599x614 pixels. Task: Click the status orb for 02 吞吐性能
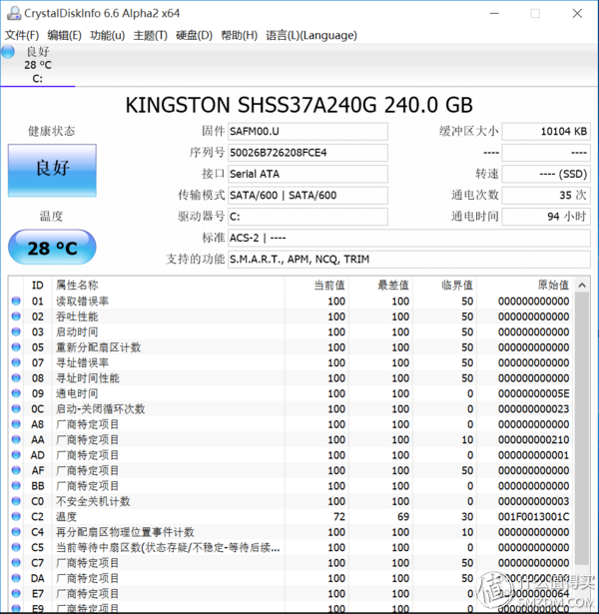16,316
